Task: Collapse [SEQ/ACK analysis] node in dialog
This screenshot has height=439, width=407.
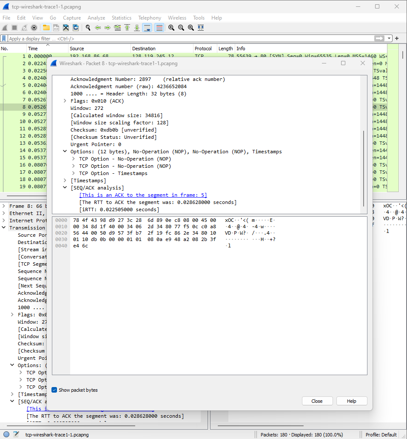Action: coord(65,188)
